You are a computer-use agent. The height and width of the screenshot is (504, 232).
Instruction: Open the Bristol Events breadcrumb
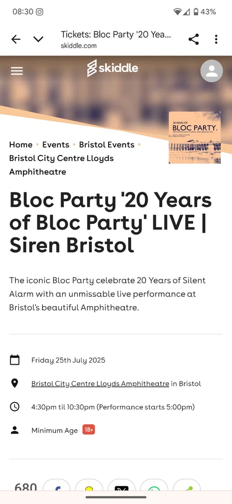point(107,145)
